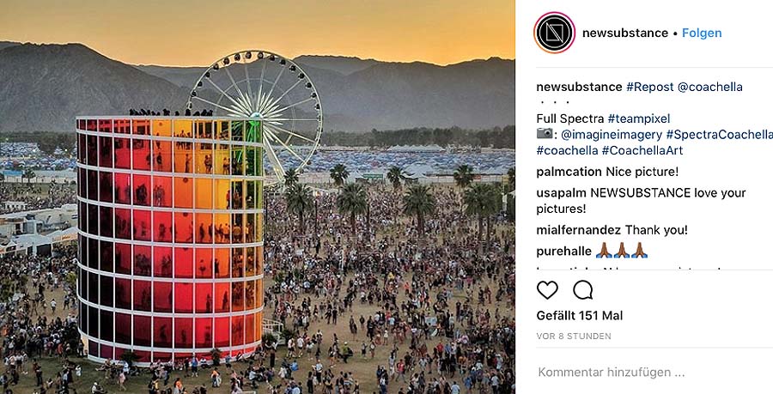
Task: Open the #SpectraCoachella hashtag
Action: tap(719, 135)
